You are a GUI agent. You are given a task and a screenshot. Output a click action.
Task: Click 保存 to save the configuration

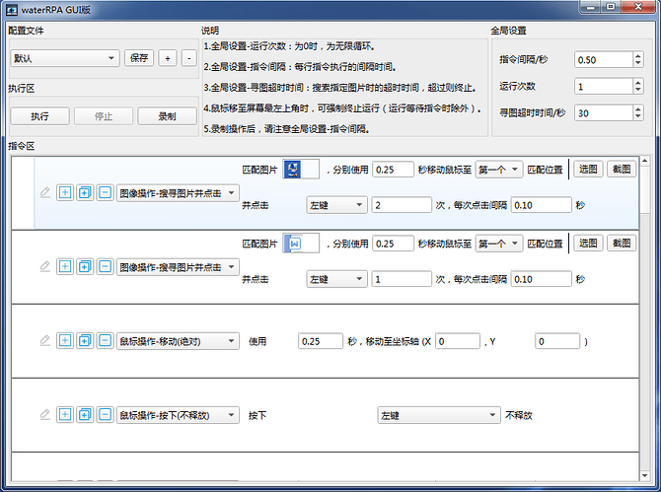pos(139,58)
